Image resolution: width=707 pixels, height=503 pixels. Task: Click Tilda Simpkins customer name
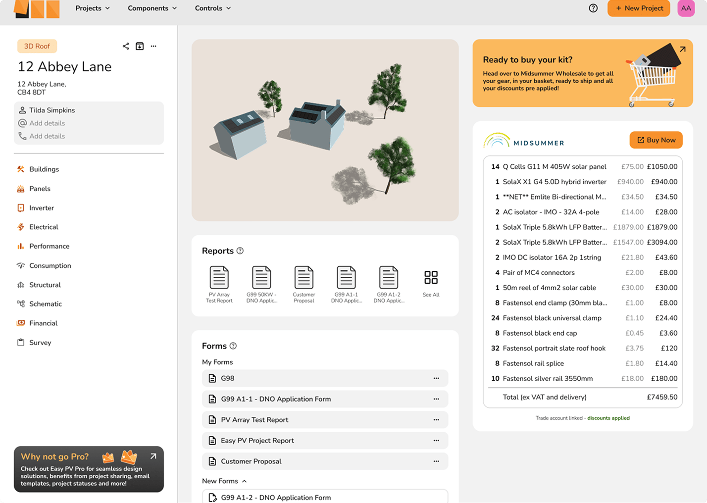52,110
